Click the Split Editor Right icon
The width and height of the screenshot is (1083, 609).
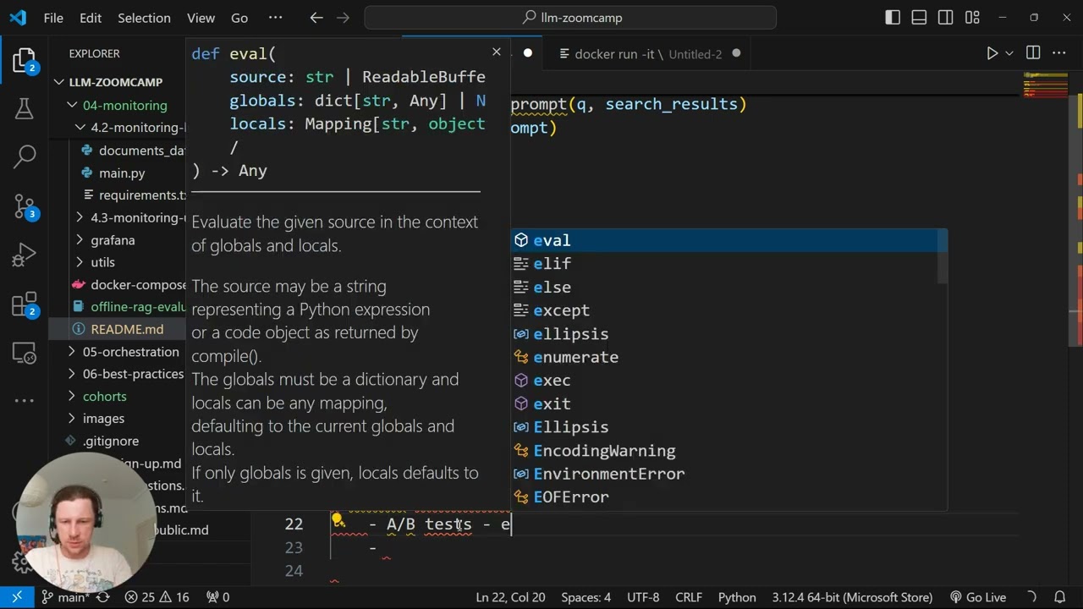coord(1033,53)
